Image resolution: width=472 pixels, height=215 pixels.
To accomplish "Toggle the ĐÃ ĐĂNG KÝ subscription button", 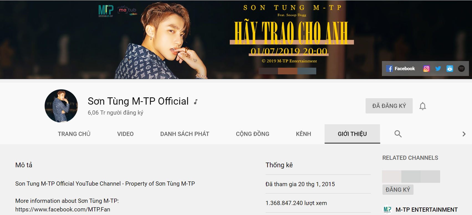I will pos(389,106).
